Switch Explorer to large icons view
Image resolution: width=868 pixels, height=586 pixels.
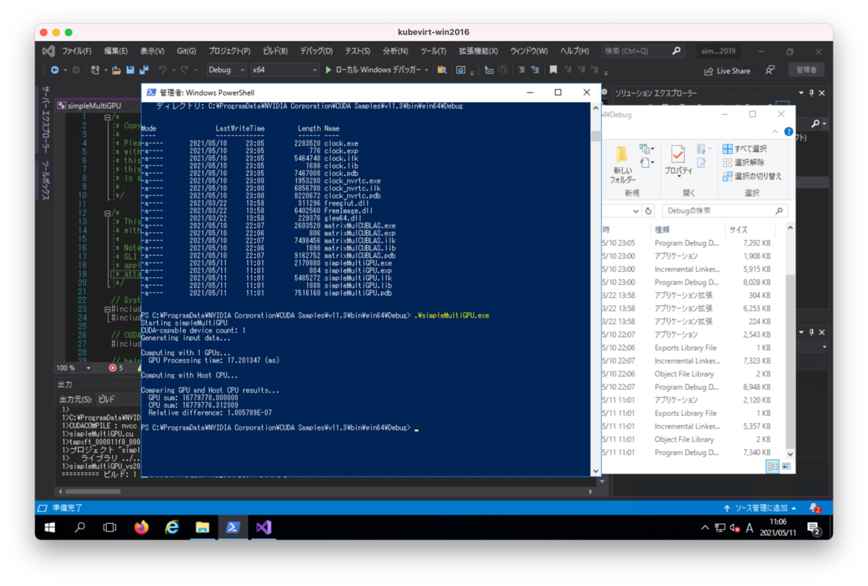tap(786, 467)
